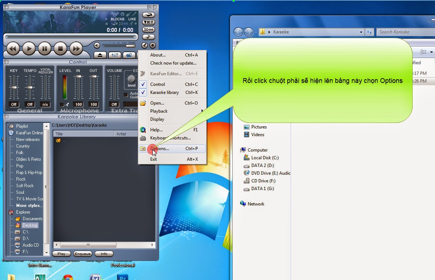Click the Title column header

tap(84, 134)
